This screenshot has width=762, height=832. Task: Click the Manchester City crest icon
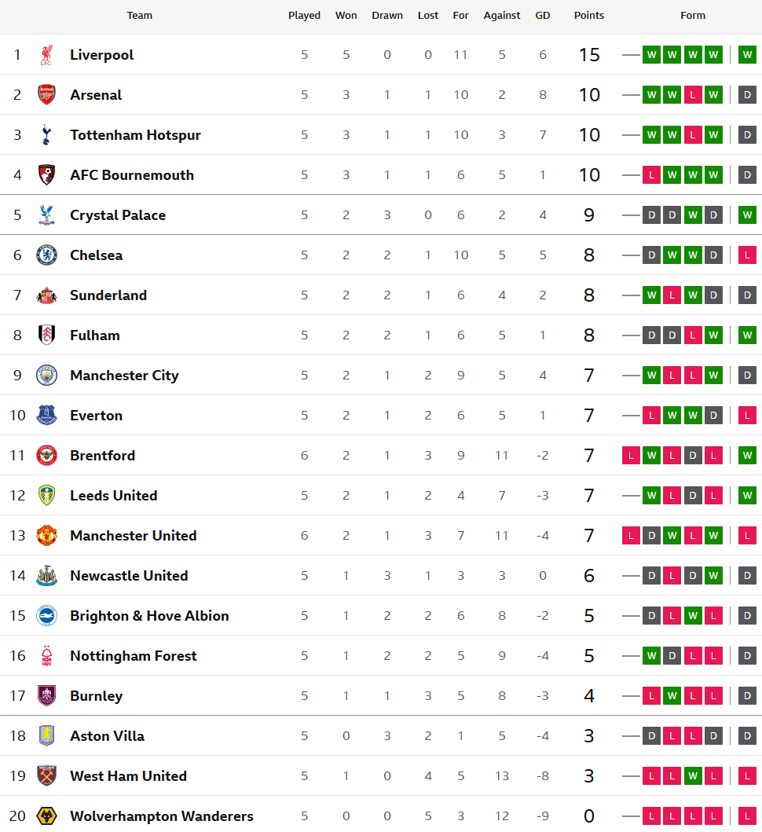[47, 376]
